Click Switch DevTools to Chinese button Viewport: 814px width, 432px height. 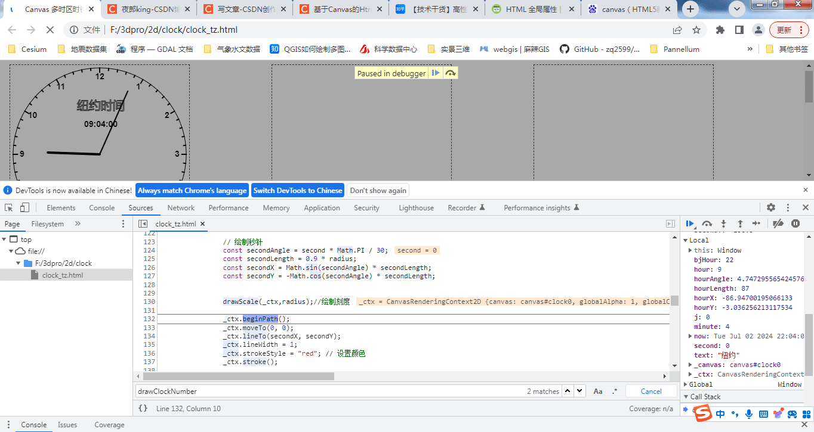click(298, 191)
